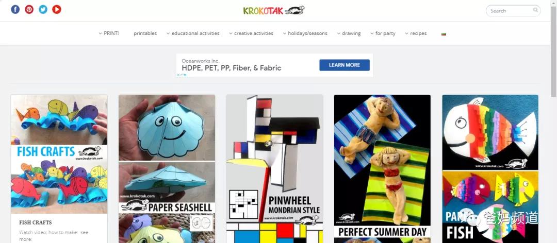Open the Twitter social icon
Viewport: 557px width, 243px height.
[x=43, y=10]
